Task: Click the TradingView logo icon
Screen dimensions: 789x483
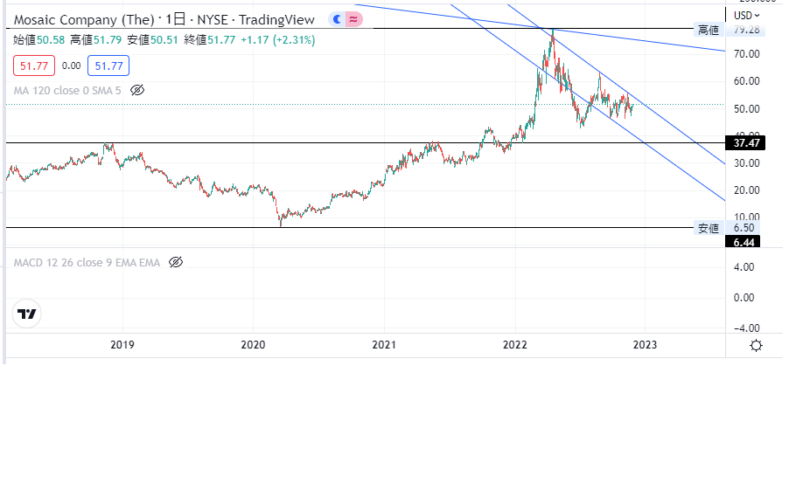Action: (x=27, y=314)
